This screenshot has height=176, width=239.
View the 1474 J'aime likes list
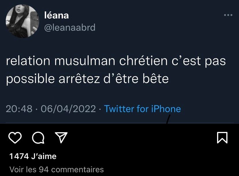click(x=33, y=156)
